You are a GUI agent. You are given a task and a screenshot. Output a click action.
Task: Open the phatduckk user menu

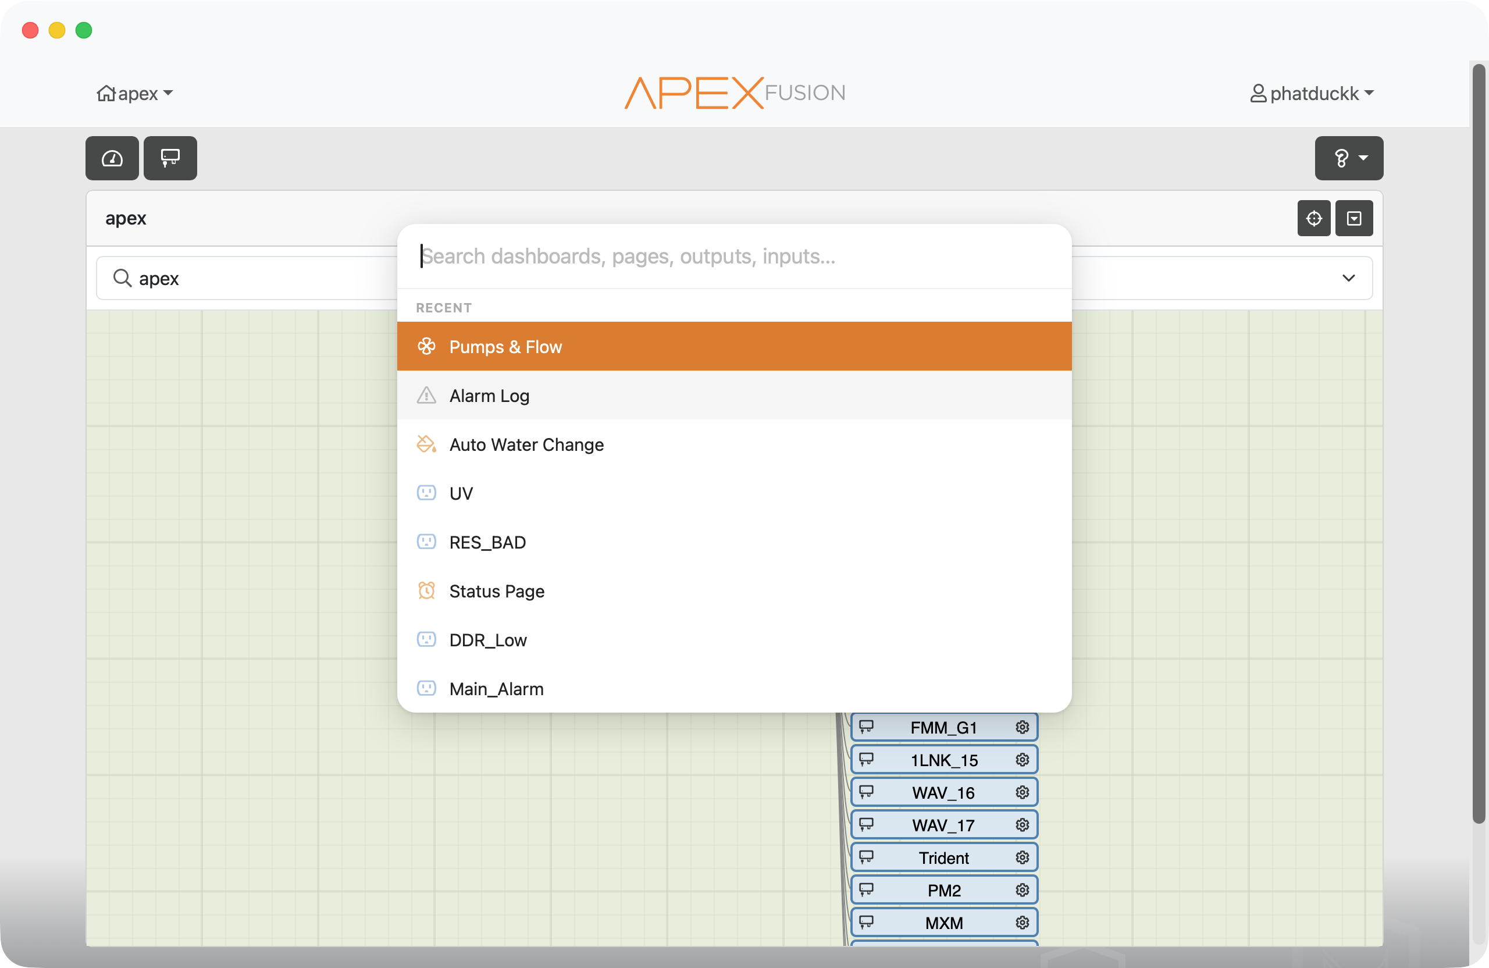pos(1312,93)
